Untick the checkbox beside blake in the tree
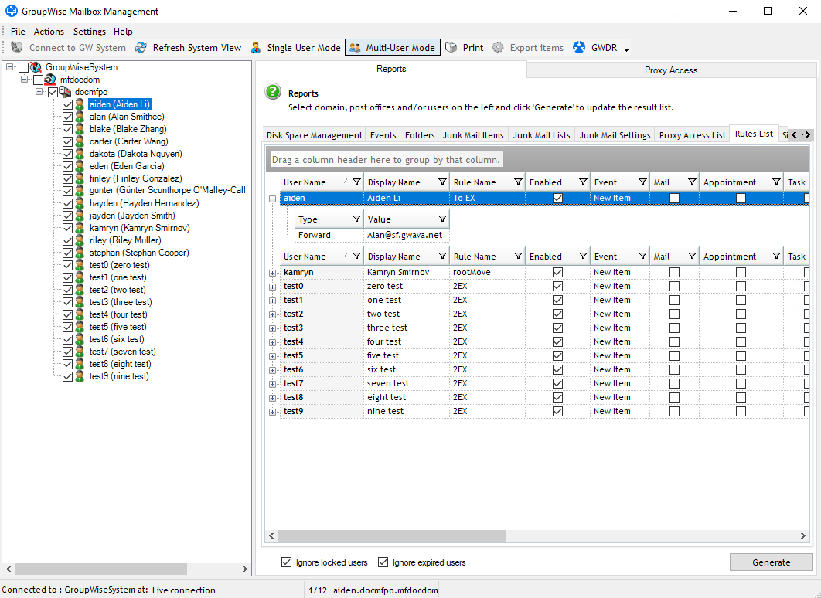Viewport: 821px width, 598px height. (x=67, y=129)
